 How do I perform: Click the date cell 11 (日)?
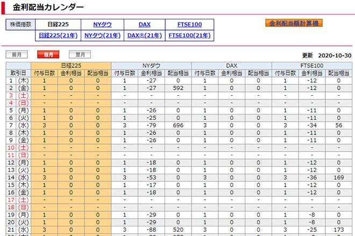tap(18, 155)
